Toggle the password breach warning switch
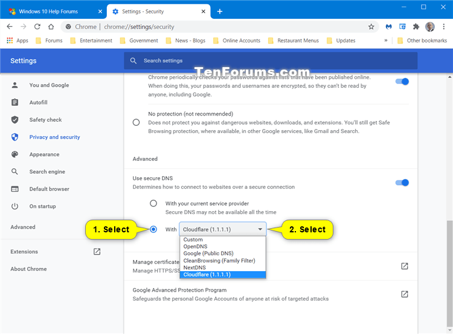Viewport: 453px width, 334px height. (402, 82)
